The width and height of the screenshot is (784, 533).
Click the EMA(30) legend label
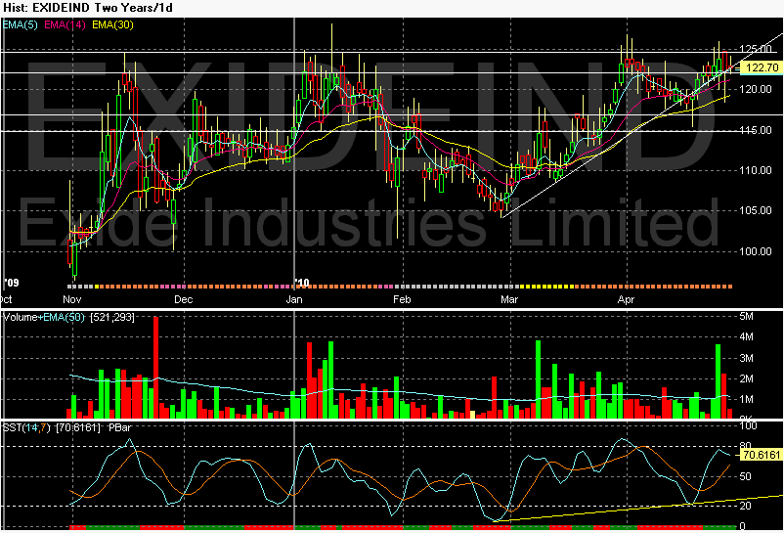click(112, 24)
